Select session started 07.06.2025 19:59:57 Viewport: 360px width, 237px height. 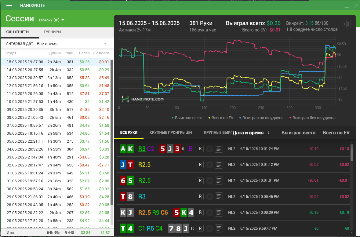[x=56, y=126]
